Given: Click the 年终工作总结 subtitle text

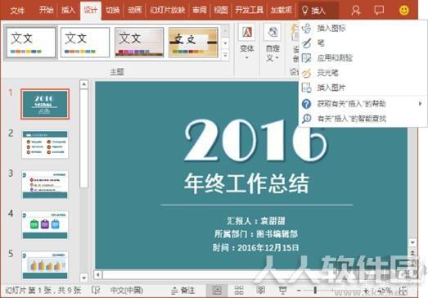Looking at the screenshot, I should 246,183.
